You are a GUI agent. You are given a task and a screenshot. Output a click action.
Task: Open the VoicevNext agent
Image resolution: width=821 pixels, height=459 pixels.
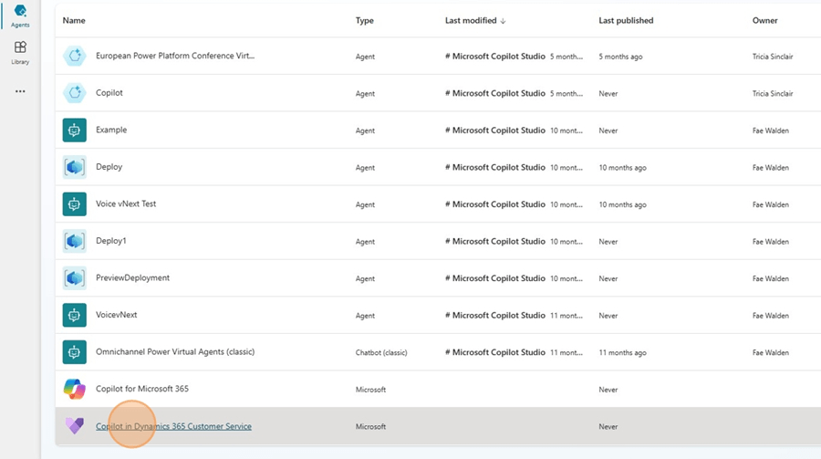coord(117,315)
